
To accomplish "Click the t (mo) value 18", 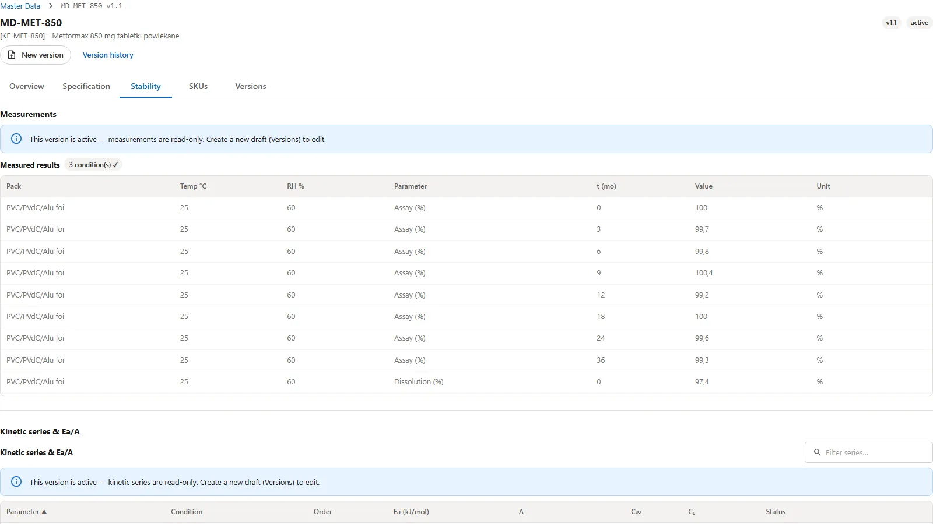I will click(x=601, y=316).
